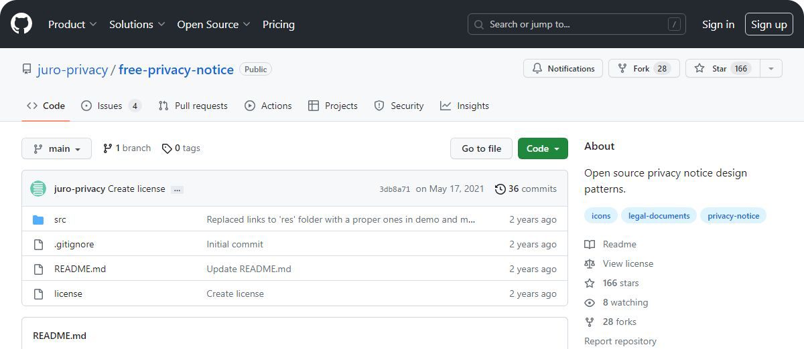
Task: Open the README.md file in file list
Action: (x=80, y=269)
